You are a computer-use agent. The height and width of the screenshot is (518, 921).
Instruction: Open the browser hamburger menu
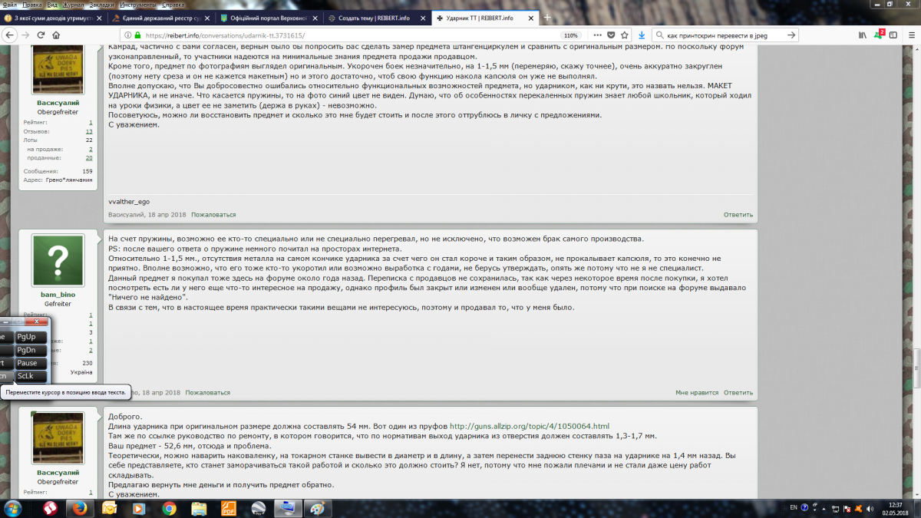(910, 35)
